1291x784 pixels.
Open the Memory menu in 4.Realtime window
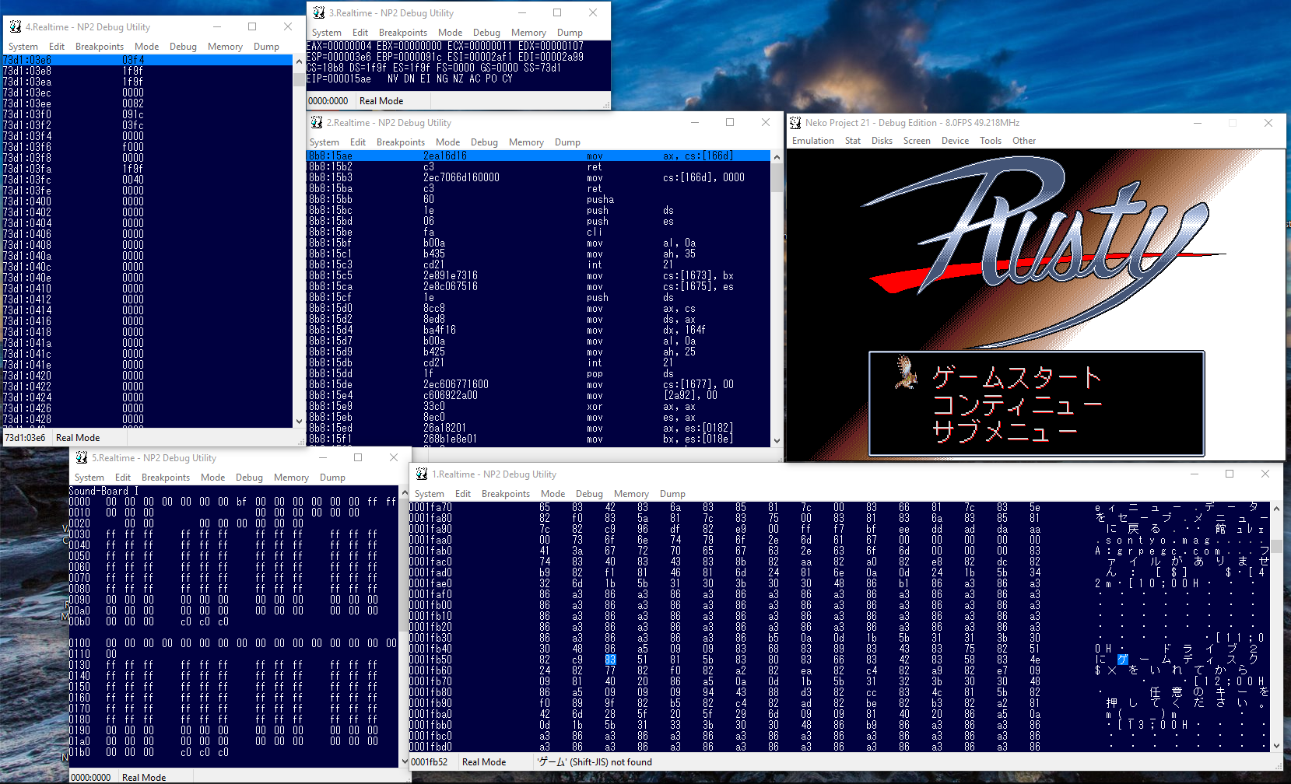(225, 47)
